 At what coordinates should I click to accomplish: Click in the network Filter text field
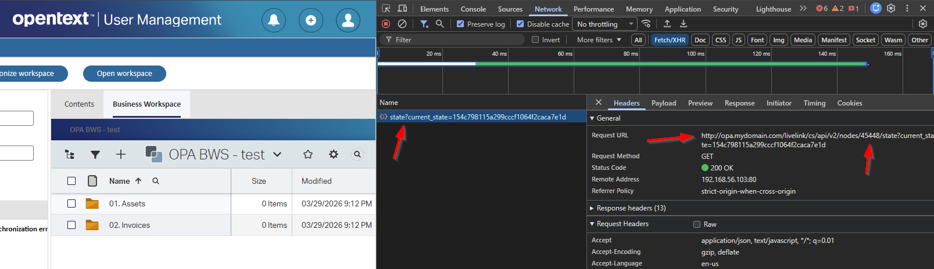click(453, 39)
